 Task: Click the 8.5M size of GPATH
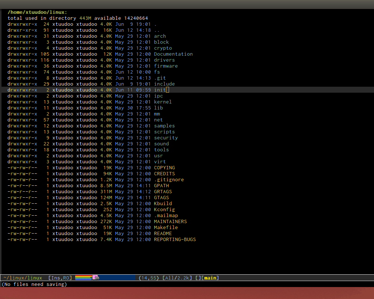pyautogui.click(x=106, y=185)
